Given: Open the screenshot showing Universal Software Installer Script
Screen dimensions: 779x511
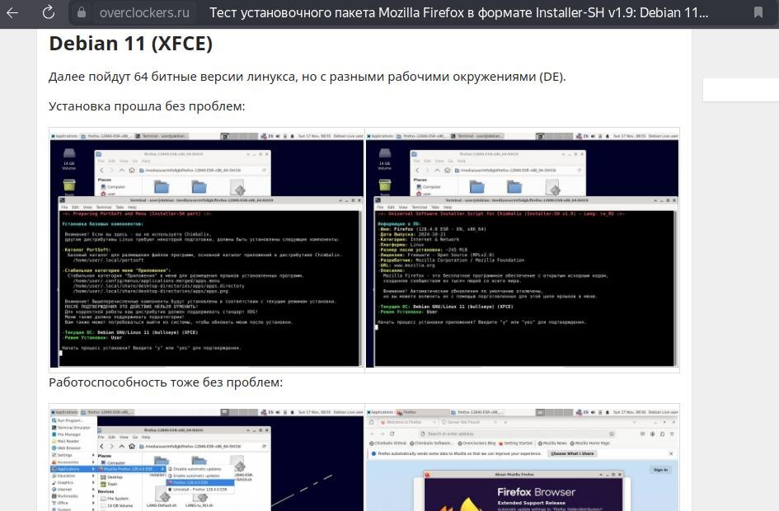Looking at the screenshot, I should [522, 250].
